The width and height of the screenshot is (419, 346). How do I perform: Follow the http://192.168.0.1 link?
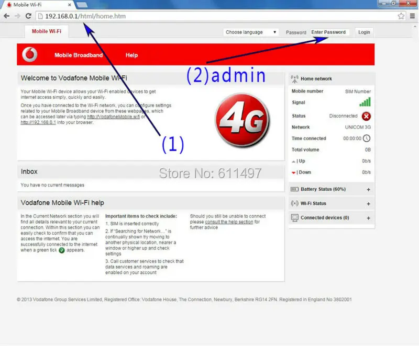[x=38, y=122]
